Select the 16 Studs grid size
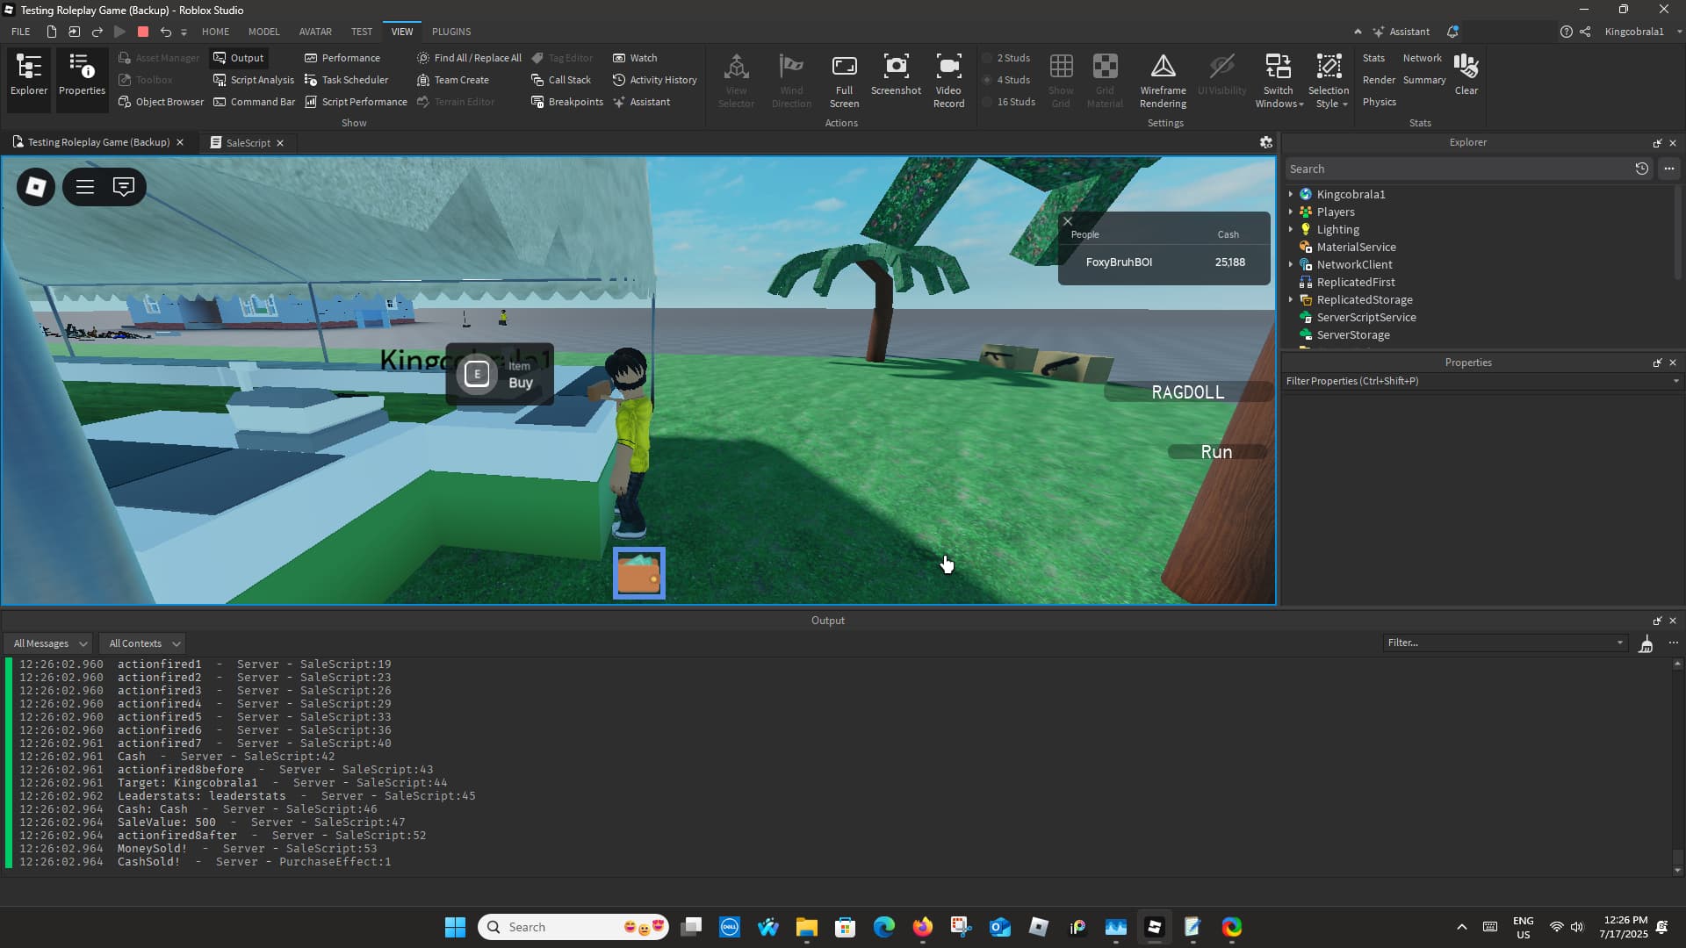This screenshot has height=948, width=1686. [x=1012, y=101]
